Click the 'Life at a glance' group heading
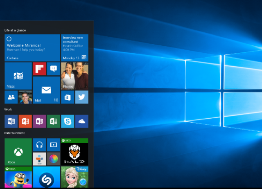 tap(15, 30)
